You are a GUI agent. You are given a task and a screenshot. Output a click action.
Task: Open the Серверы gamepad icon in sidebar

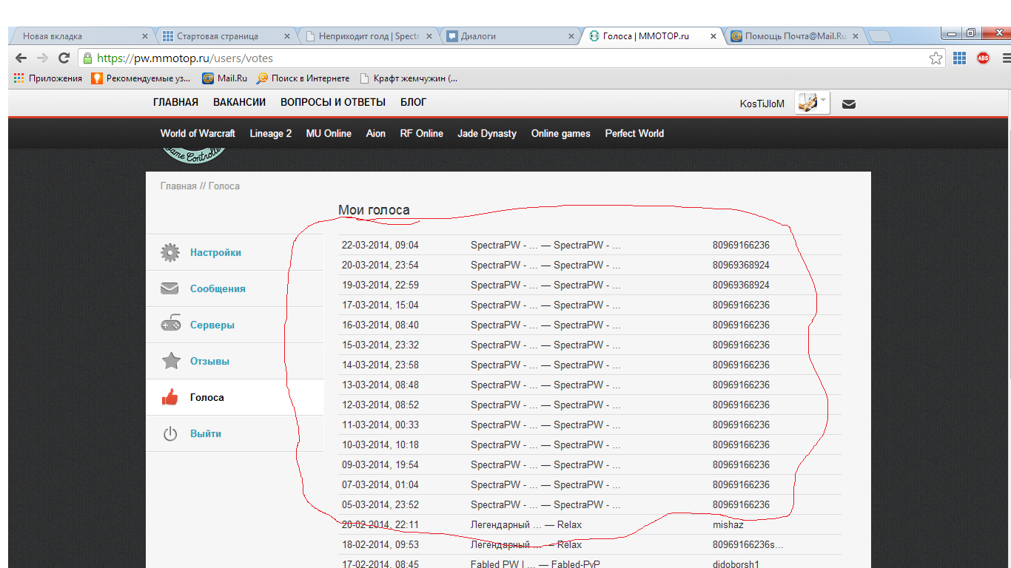coord(170,325)
